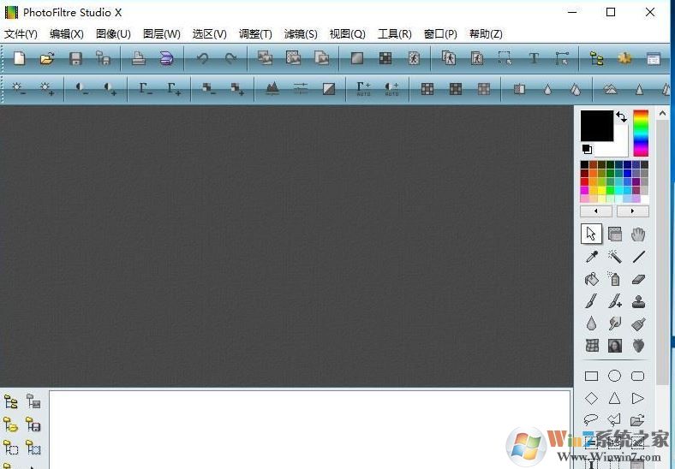Select the Clone Stamp tool
Screen dimensions: 675x469
[637, 301]
